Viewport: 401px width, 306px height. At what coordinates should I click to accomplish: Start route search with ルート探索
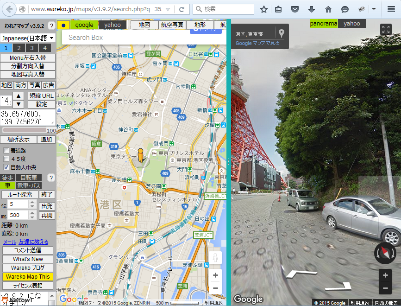tap(20, 195)
